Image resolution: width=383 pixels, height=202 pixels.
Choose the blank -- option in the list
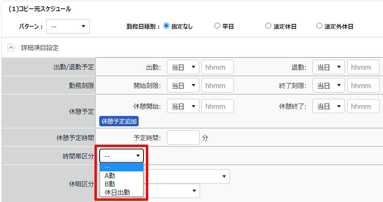122,167
